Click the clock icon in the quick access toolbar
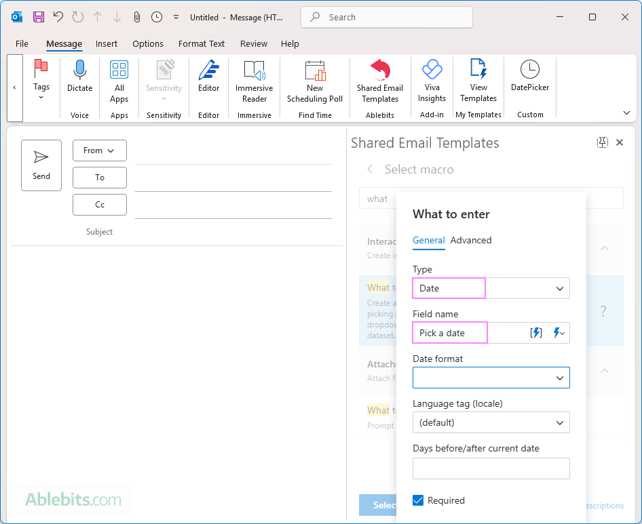 coord(156,17)
